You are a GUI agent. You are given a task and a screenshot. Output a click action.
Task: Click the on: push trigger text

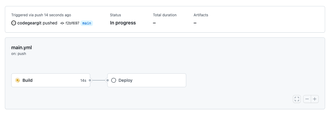pos(19,54)
